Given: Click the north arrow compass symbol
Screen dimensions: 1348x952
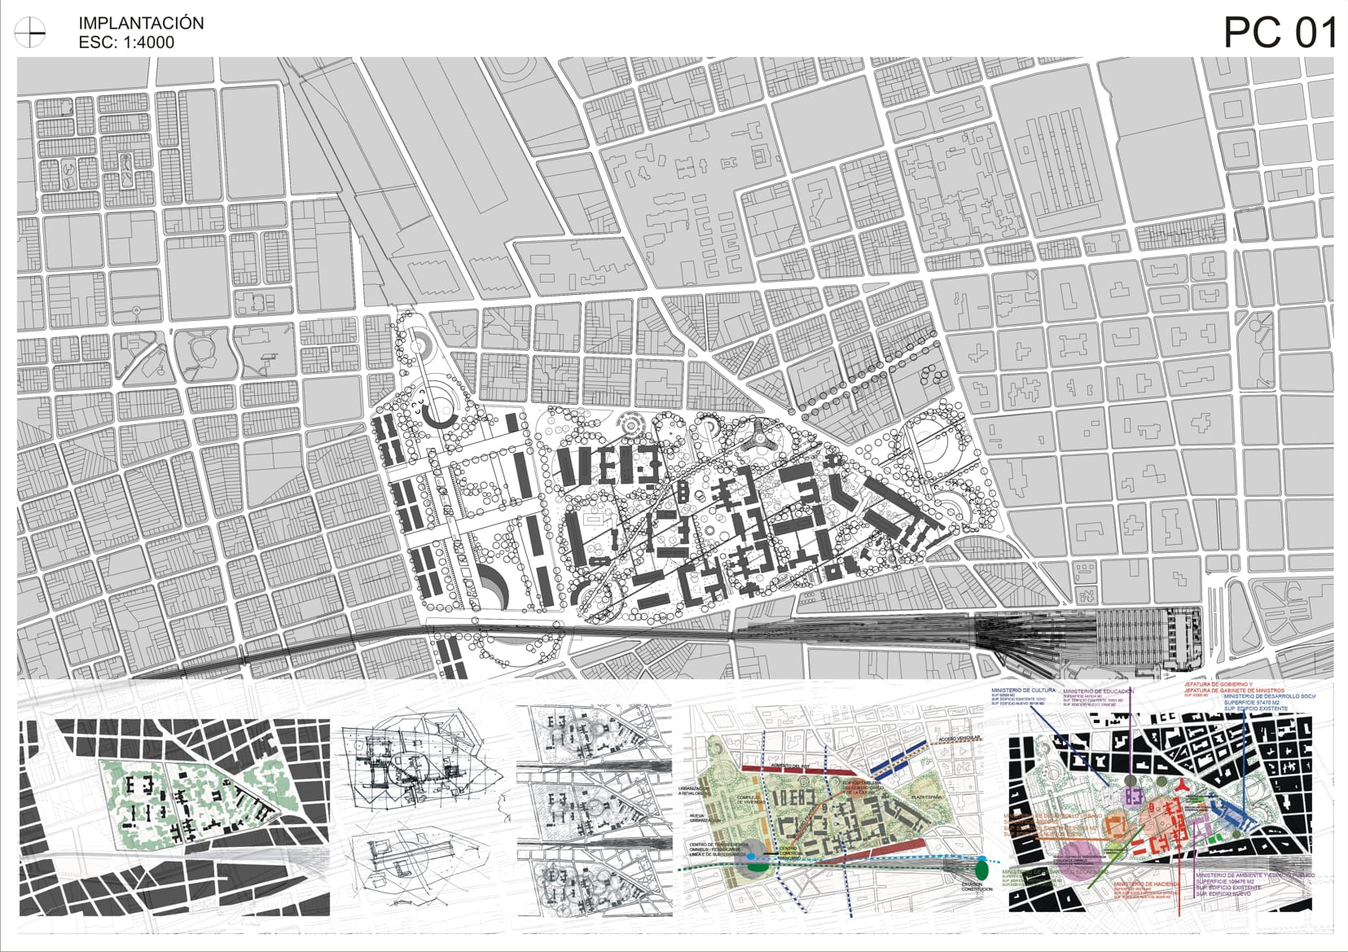Looking at the screenshot, I should (x=30, y=33).
